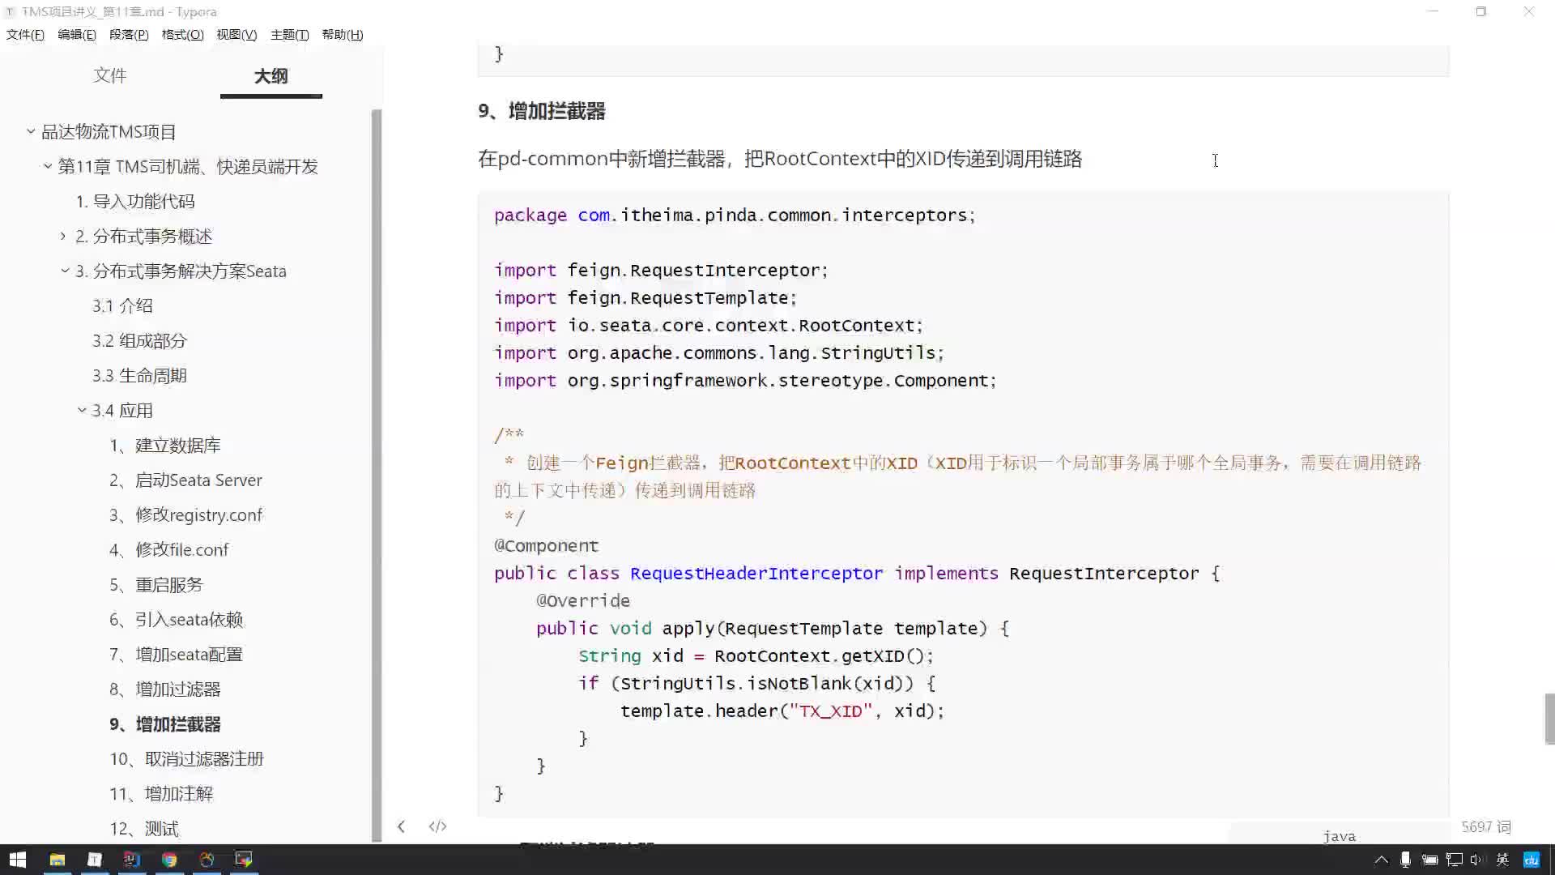The height and width of the screenshot is (875, 1555).
Task: Collapse the 第11章 outline chevron
Action: [x=48, y=166]
